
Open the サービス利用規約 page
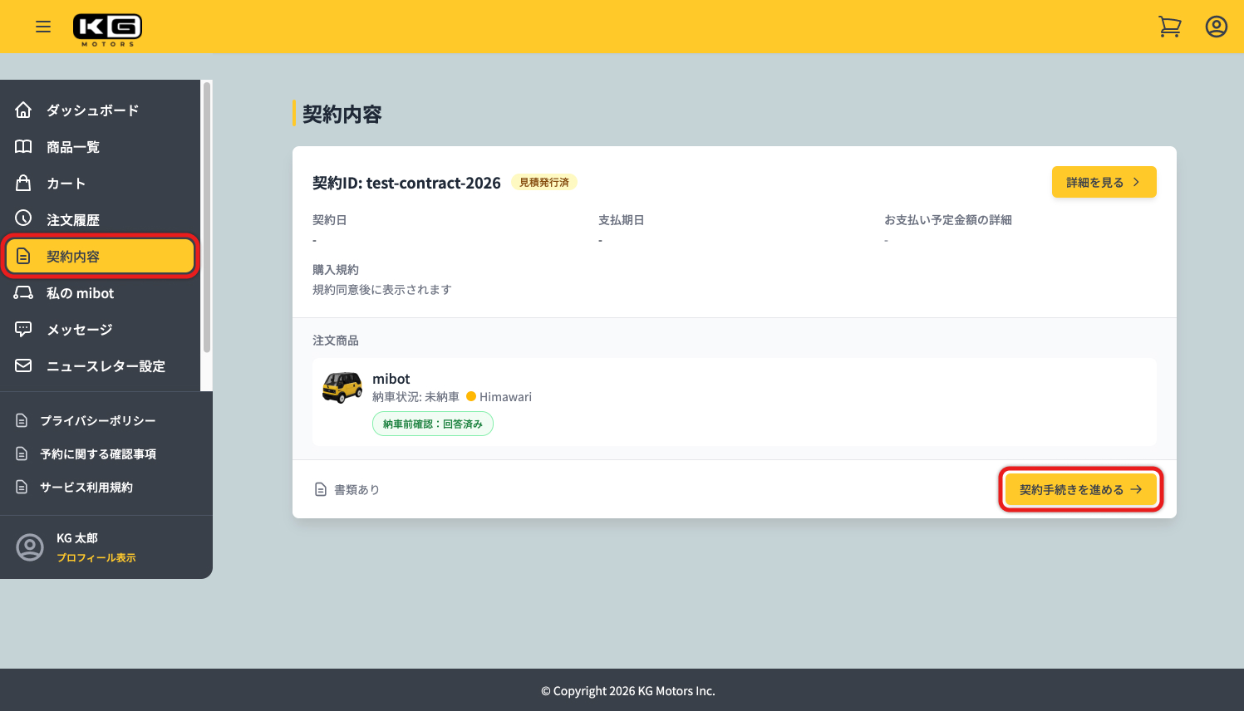pyautogui.click(x=86, y=487)
